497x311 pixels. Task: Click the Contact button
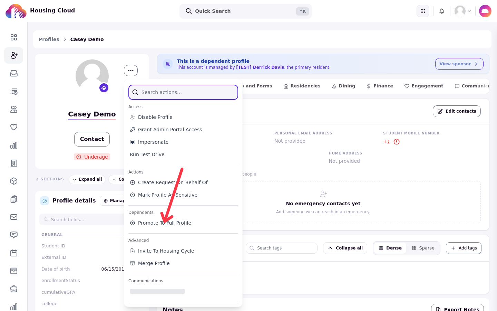click(x=92, y=139)
